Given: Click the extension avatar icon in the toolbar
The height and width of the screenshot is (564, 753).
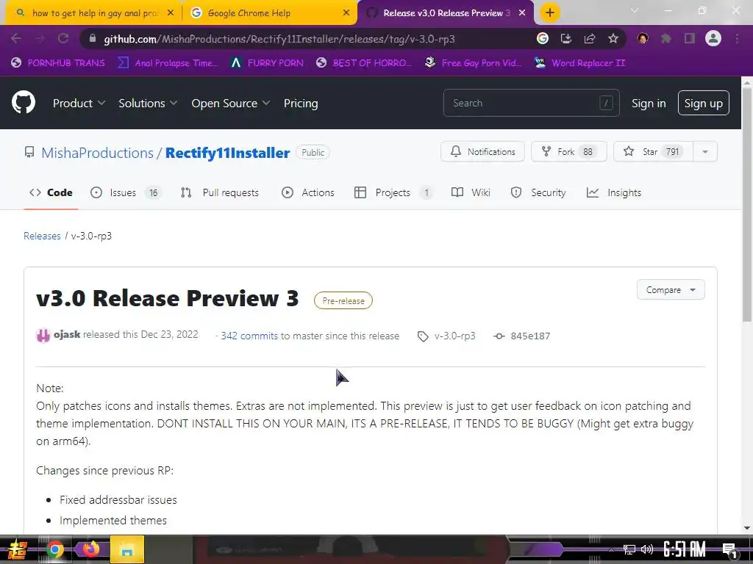Looking at the screenshot, I should tap(643, 38).
